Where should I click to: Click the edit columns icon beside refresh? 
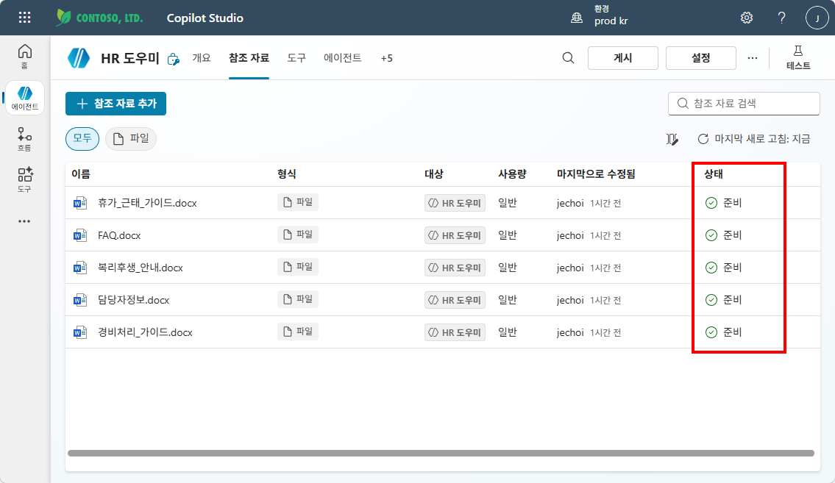672,140
